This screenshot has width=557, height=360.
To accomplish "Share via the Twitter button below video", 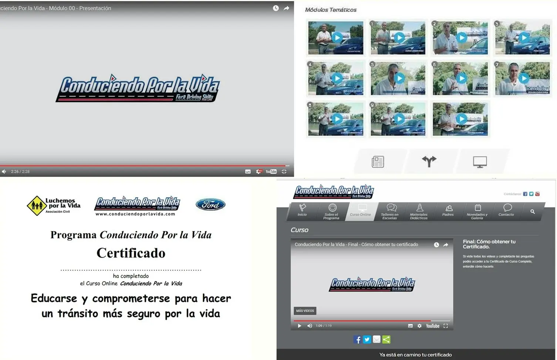I will [x=367, y=339].
